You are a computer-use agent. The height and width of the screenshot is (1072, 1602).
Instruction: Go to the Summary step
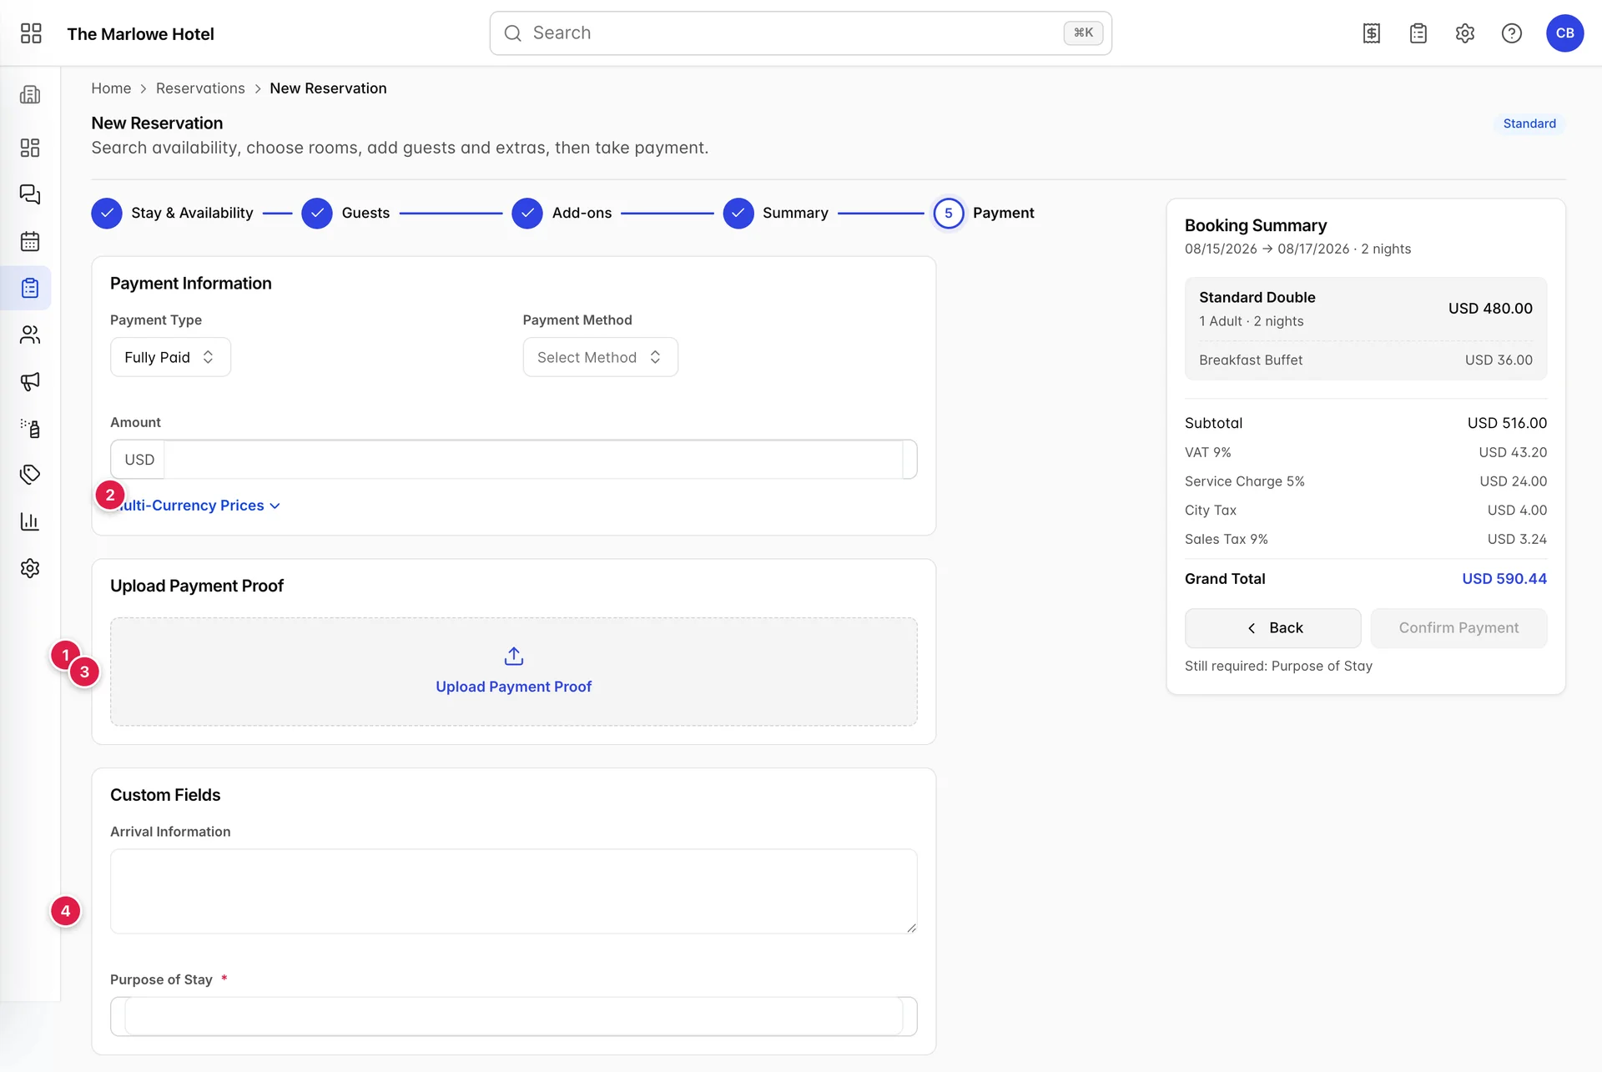776,213
